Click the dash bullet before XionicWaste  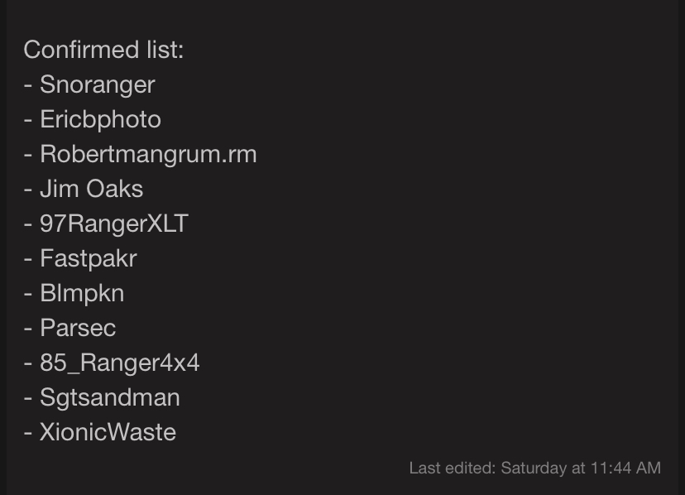(28, 433)
